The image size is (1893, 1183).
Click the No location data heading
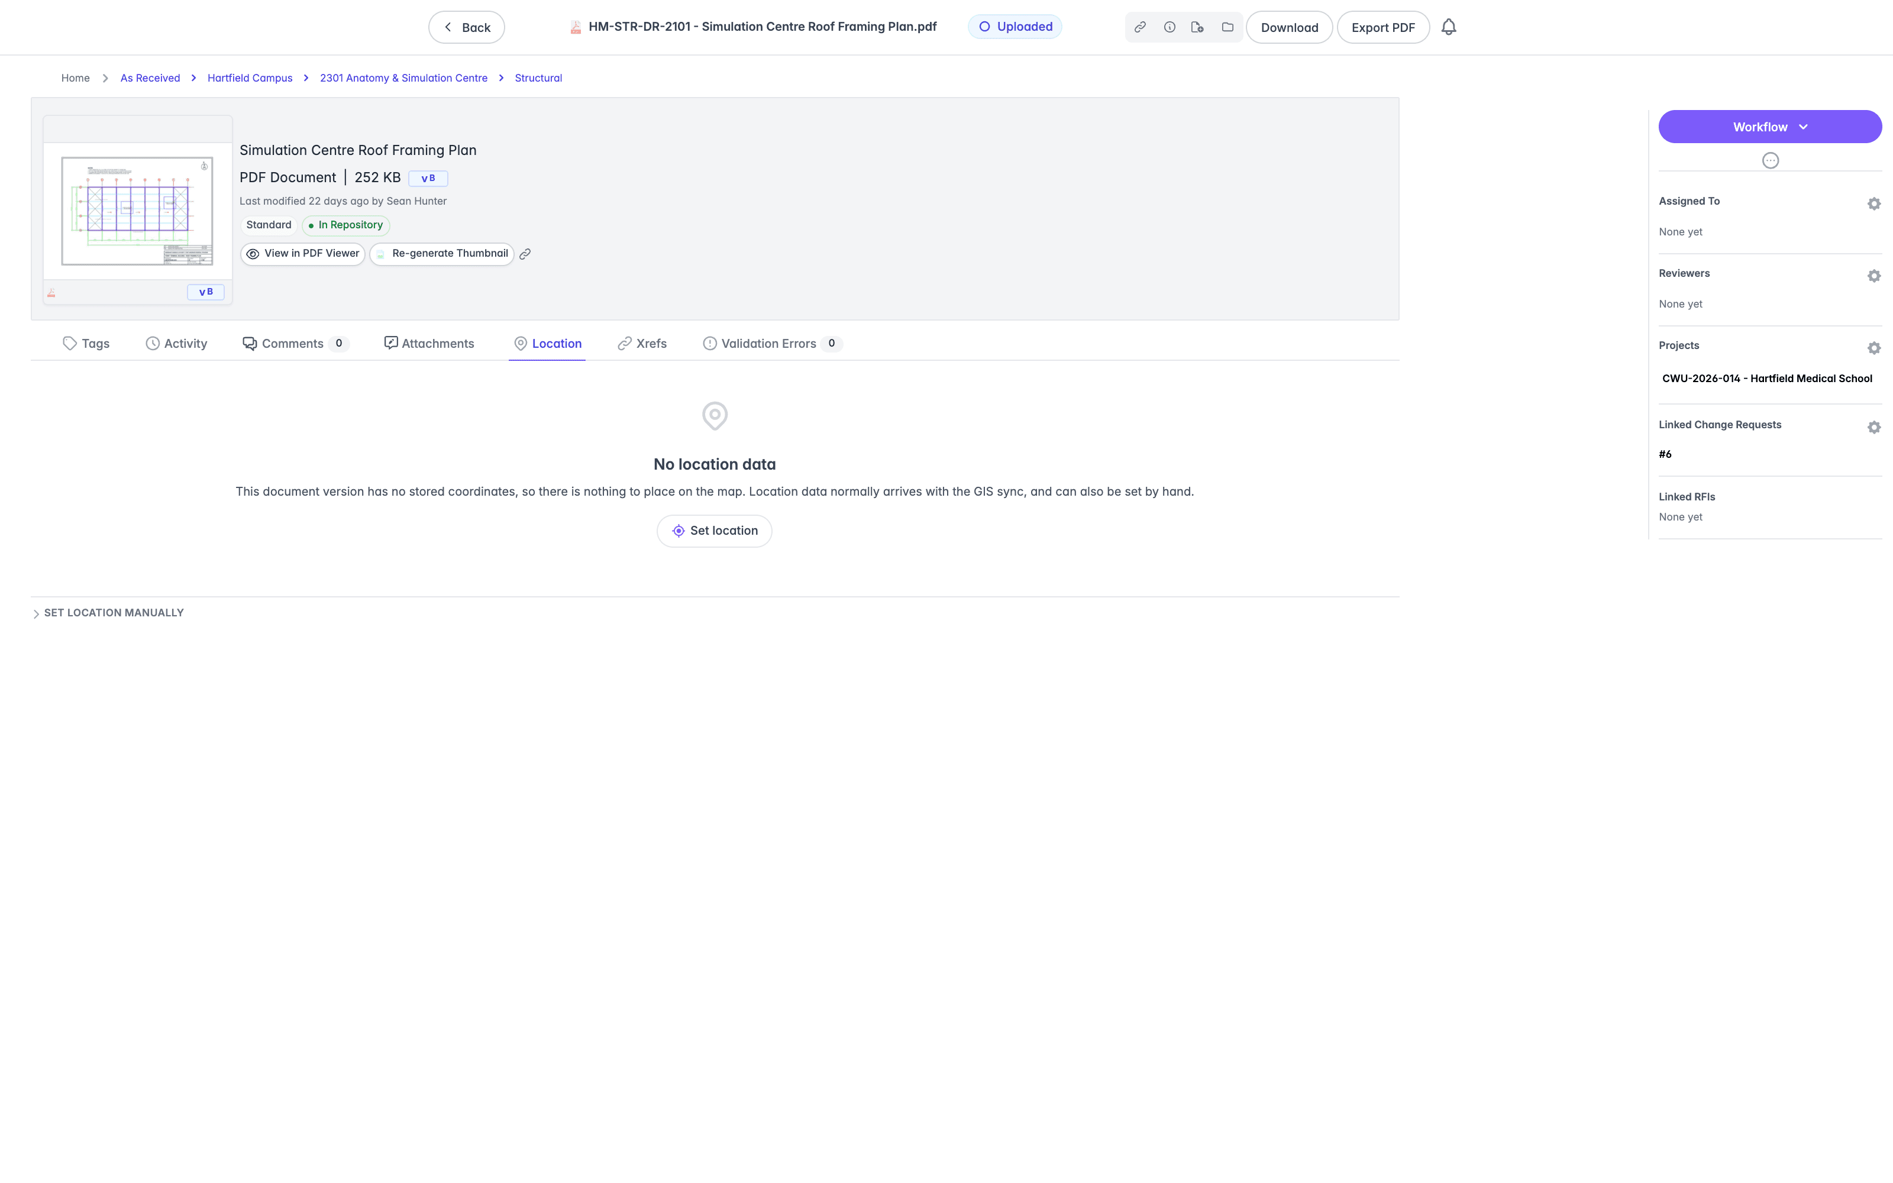(714, 465)
